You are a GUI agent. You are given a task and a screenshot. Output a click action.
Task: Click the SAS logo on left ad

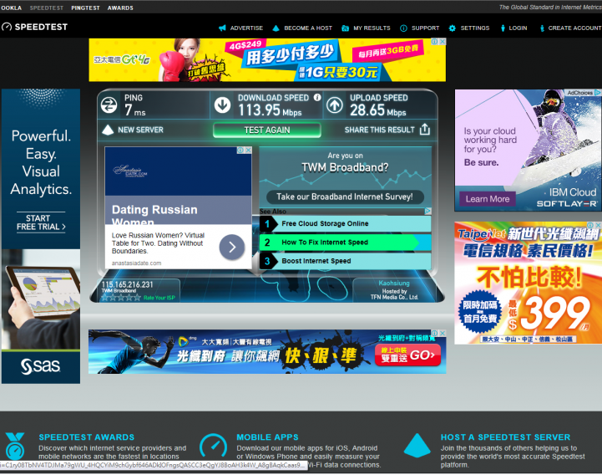coord(41,366)
